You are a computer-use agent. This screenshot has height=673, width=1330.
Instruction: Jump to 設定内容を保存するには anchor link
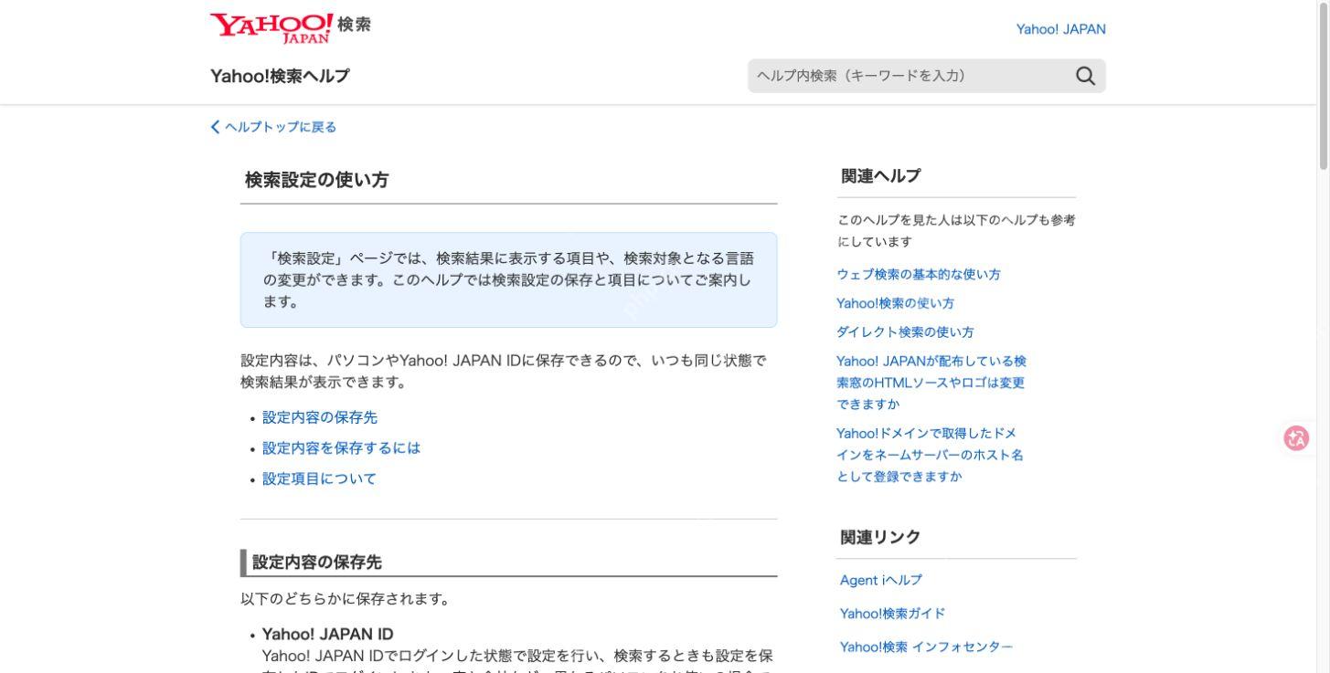click(341, 448)
